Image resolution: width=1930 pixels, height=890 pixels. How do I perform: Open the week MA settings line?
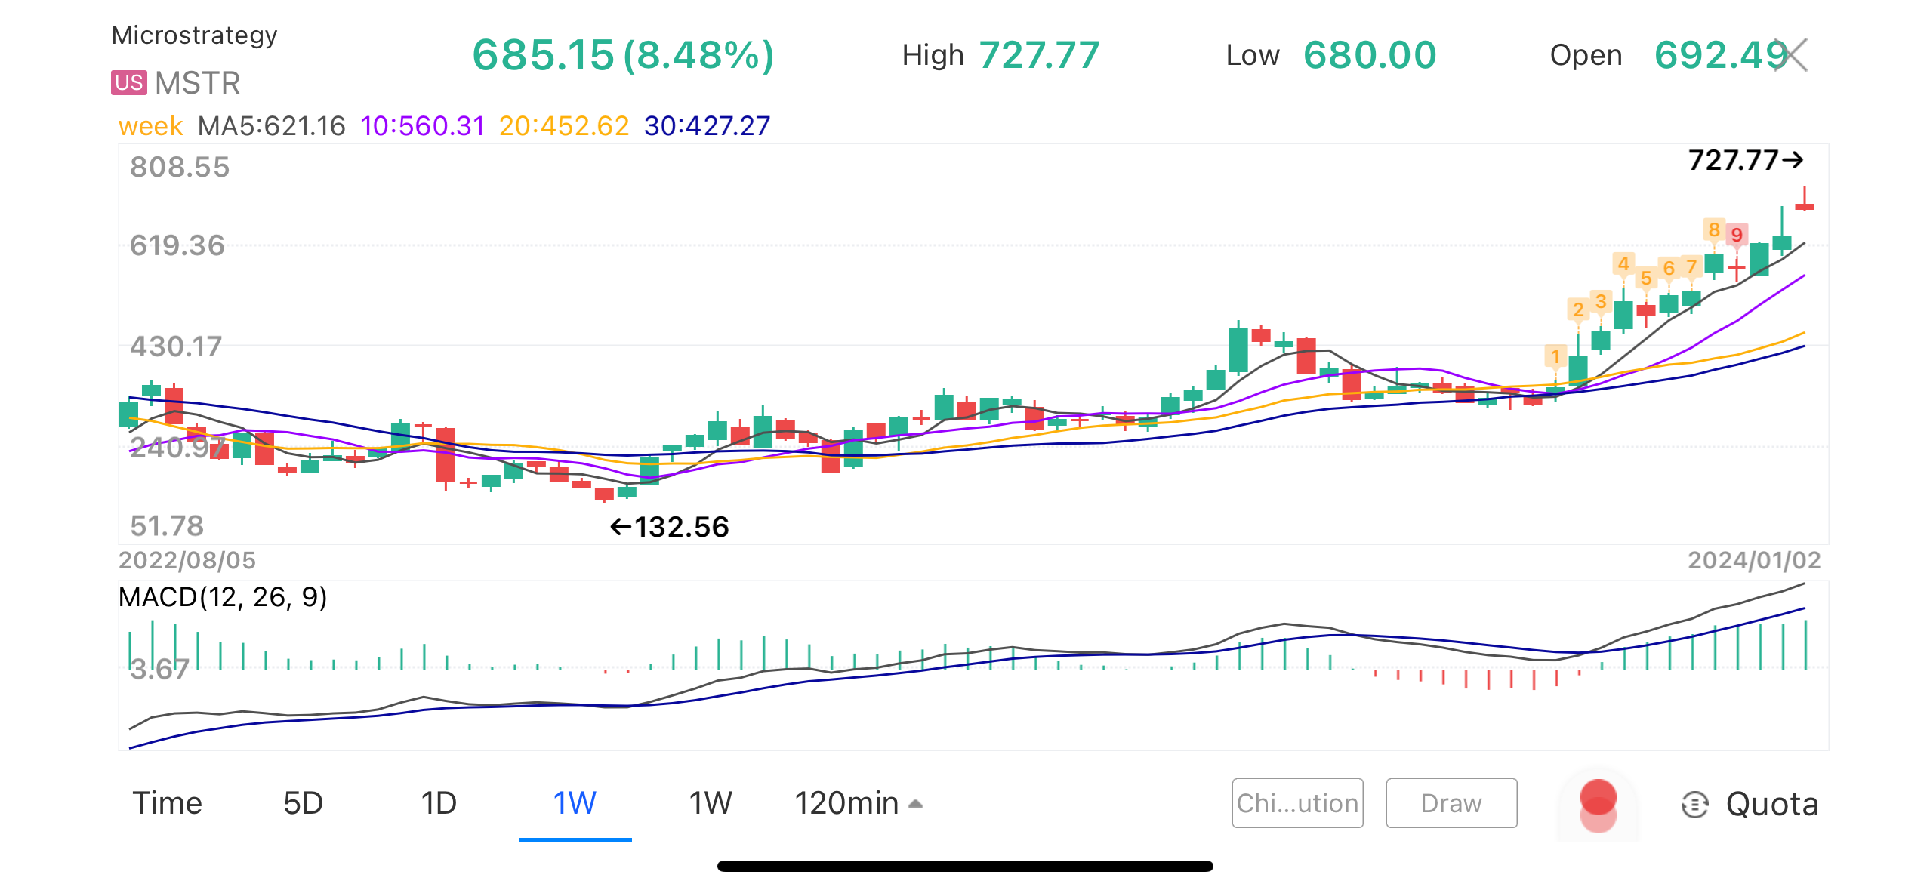pyautogui.click(x=150, y=126)
